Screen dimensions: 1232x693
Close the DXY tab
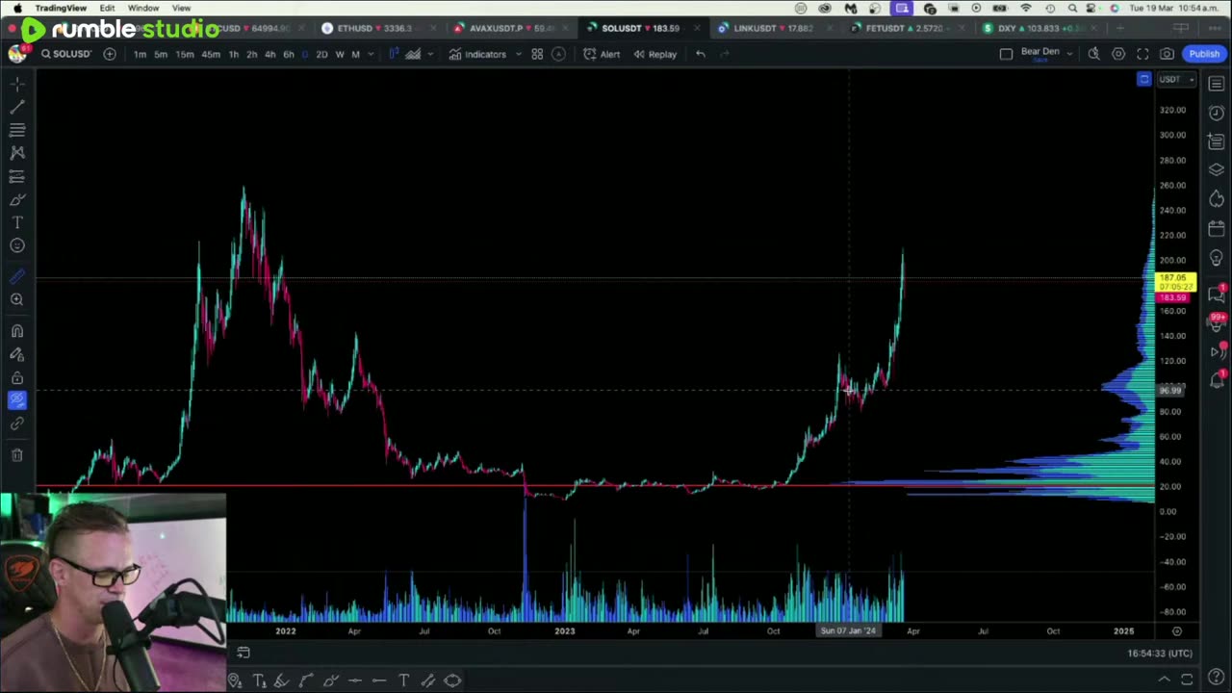(x=1096, y=28)
